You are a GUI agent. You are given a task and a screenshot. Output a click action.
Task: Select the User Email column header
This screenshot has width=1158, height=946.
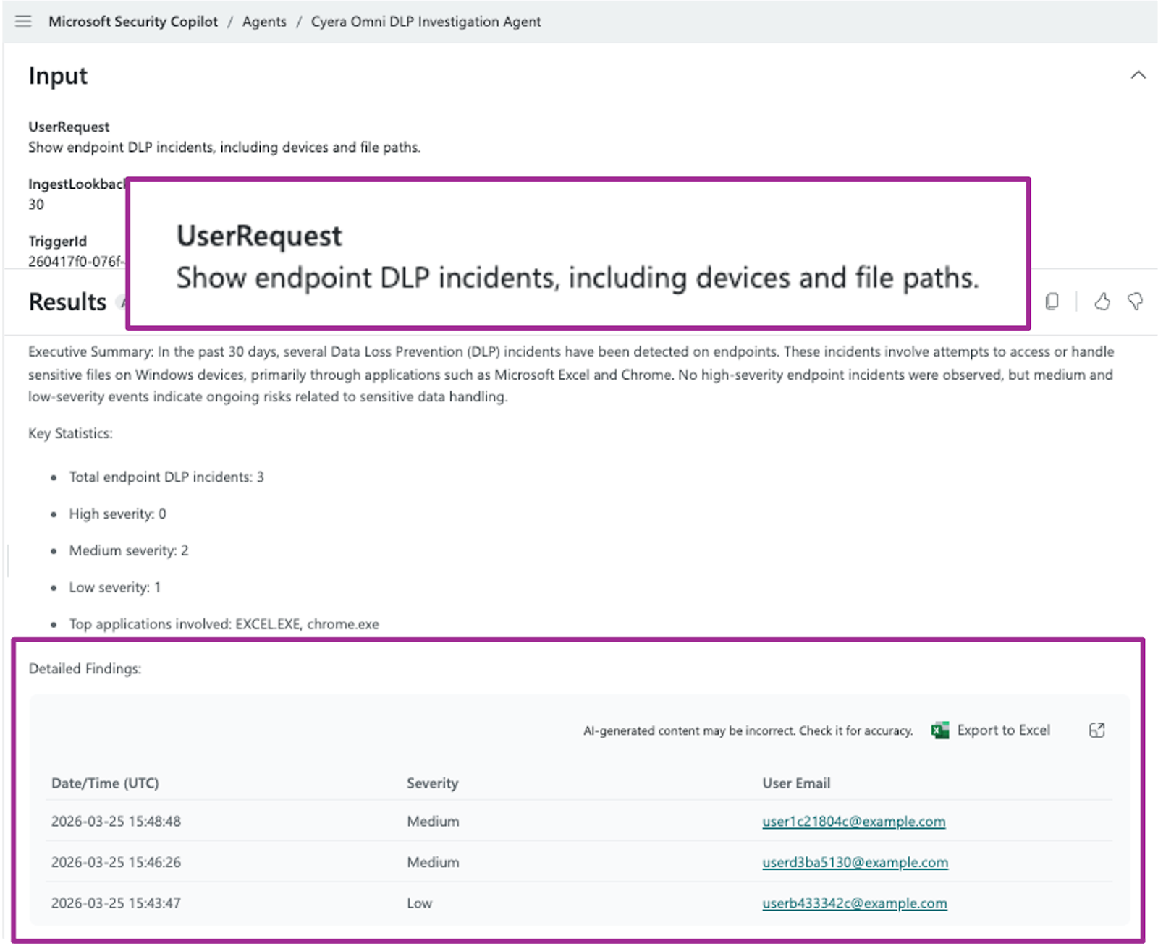click(796, 783)
